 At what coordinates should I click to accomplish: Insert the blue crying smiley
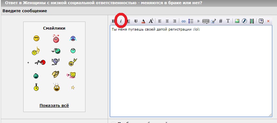pyautogui.click(x=73, y=38)
